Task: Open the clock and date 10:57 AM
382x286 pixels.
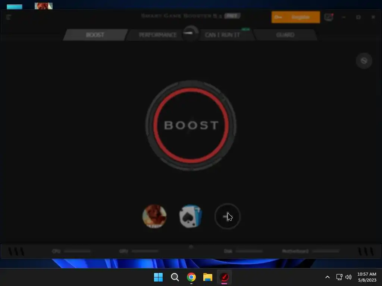Action: (367, 277)
